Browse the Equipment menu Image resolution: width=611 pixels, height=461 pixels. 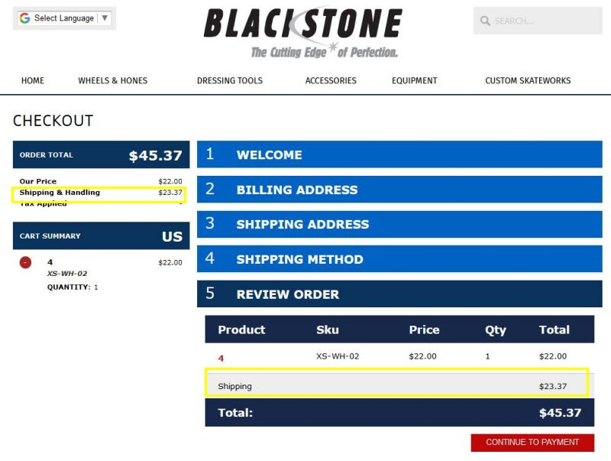coord(414,80)
